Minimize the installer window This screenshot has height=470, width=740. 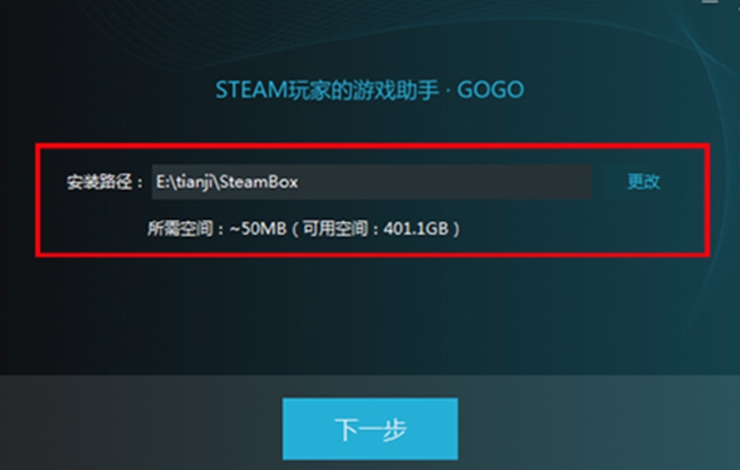tap(709, 3)
